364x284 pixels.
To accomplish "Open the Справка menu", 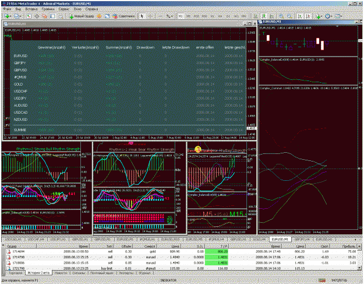I will point(91,9).
